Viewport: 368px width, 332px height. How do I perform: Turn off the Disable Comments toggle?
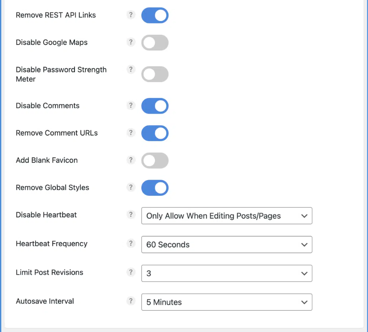(x=155, y=105)
